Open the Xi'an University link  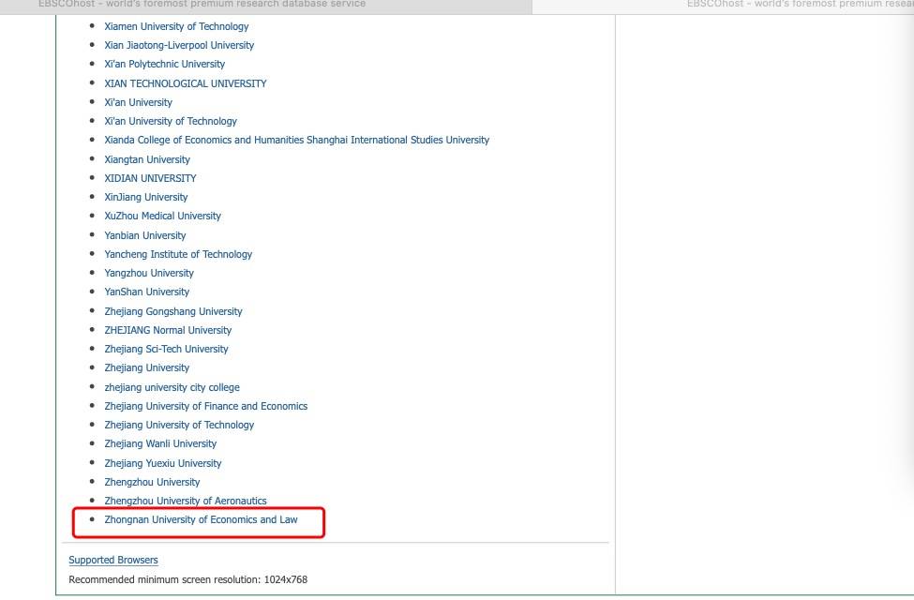point(138,102)
